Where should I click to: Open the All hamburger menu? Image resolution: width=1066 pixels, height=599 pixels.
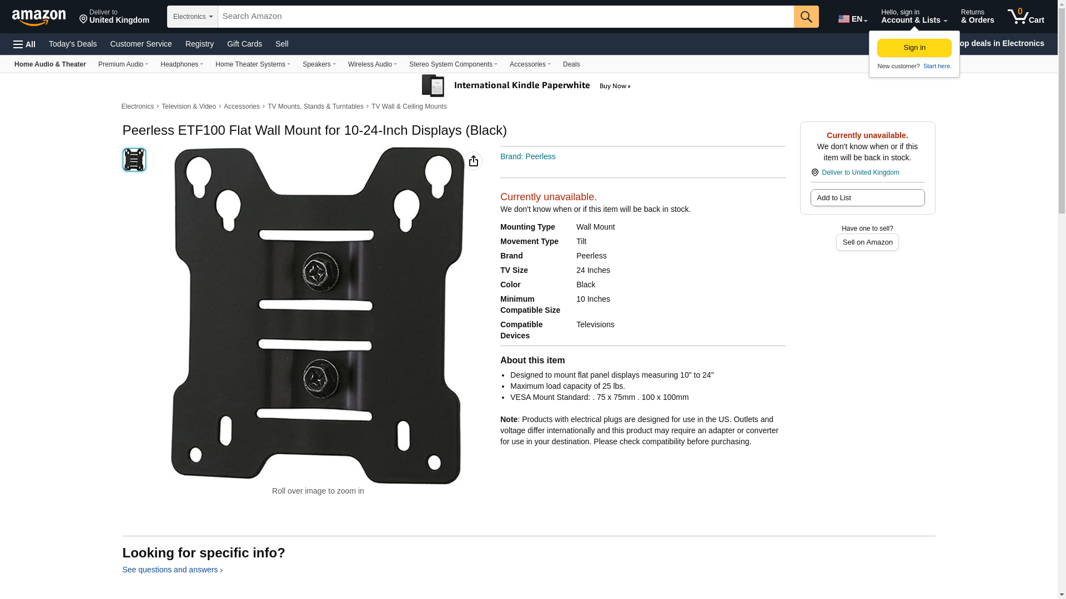pos(24,44)
